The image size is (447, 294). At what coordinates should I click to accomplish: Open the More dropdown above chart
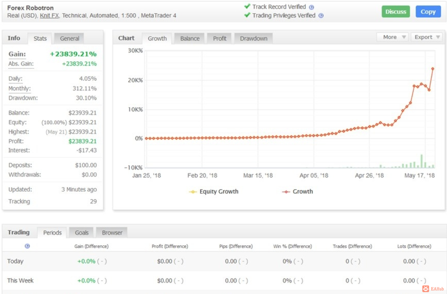[x=393, y=37]
